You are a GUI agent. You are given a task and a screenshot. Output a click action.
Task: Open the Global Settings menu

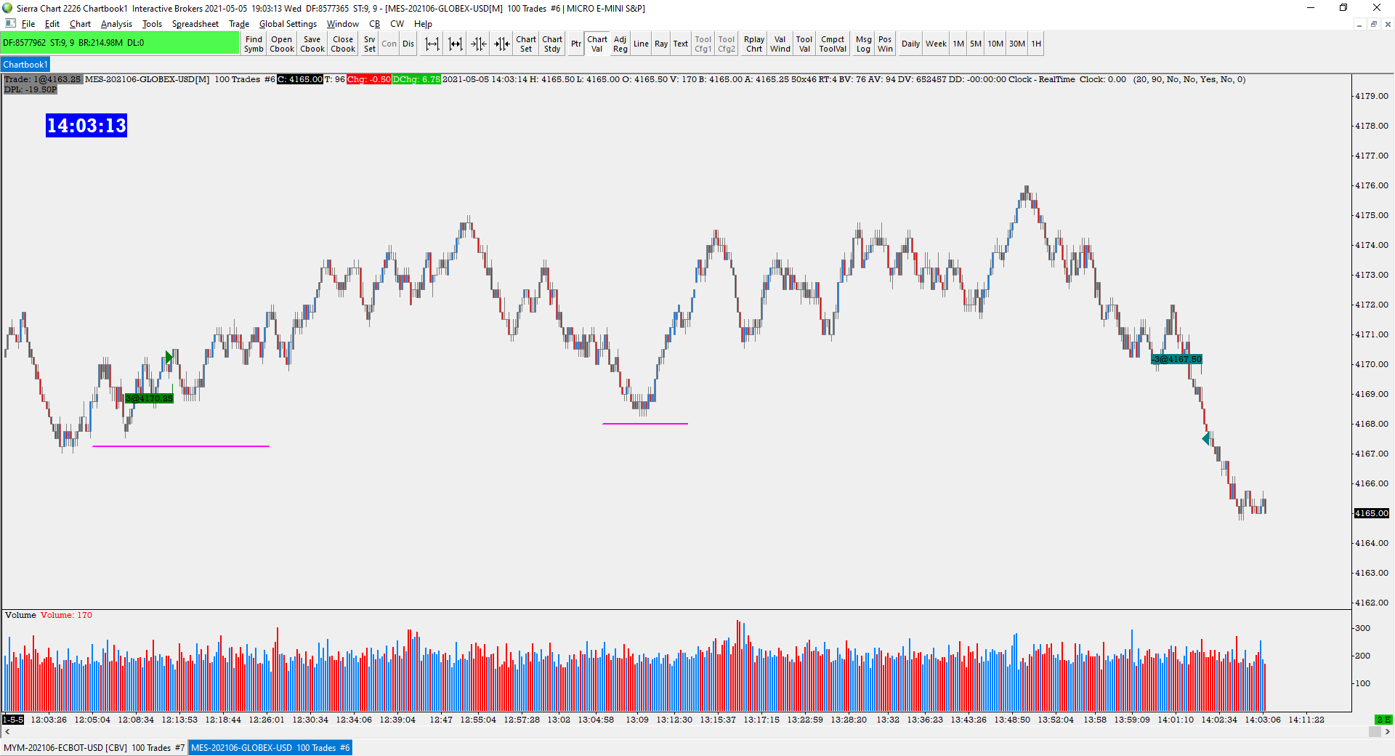point(288,24)
